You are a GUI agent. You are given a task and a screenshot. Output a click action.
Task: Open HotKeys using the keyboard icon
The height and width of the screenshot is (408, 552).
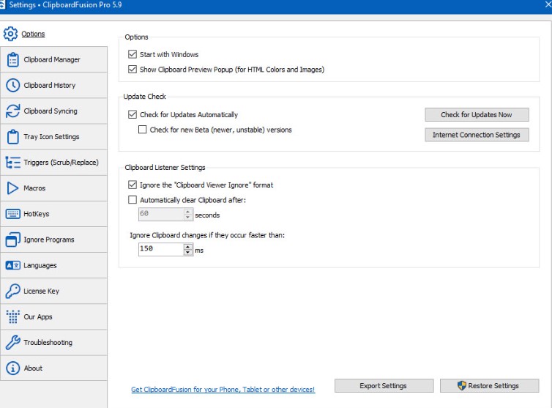tap(12, 214)
